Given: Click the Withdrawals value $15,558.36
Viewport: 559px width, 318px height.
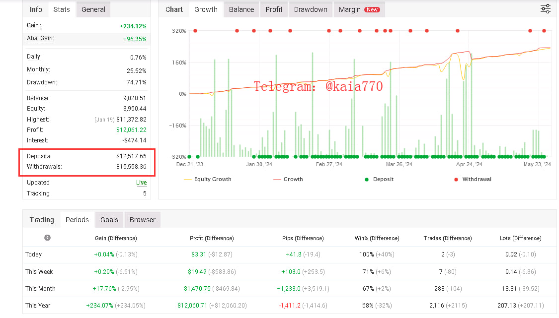Looking at the screenshot, I should (131, 167).
